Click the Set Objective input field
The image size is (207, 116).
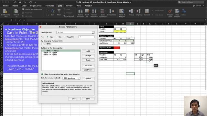[x=74, y=33]
